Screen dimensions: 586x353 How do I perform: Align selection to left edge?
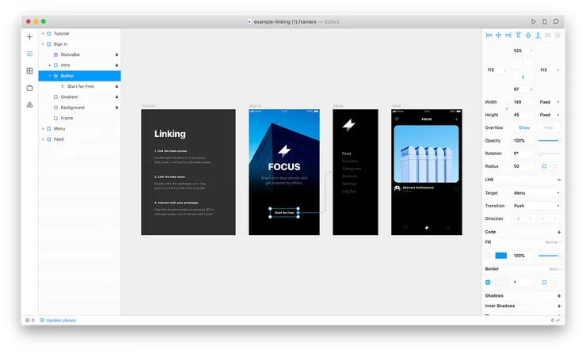click(489, 35)
